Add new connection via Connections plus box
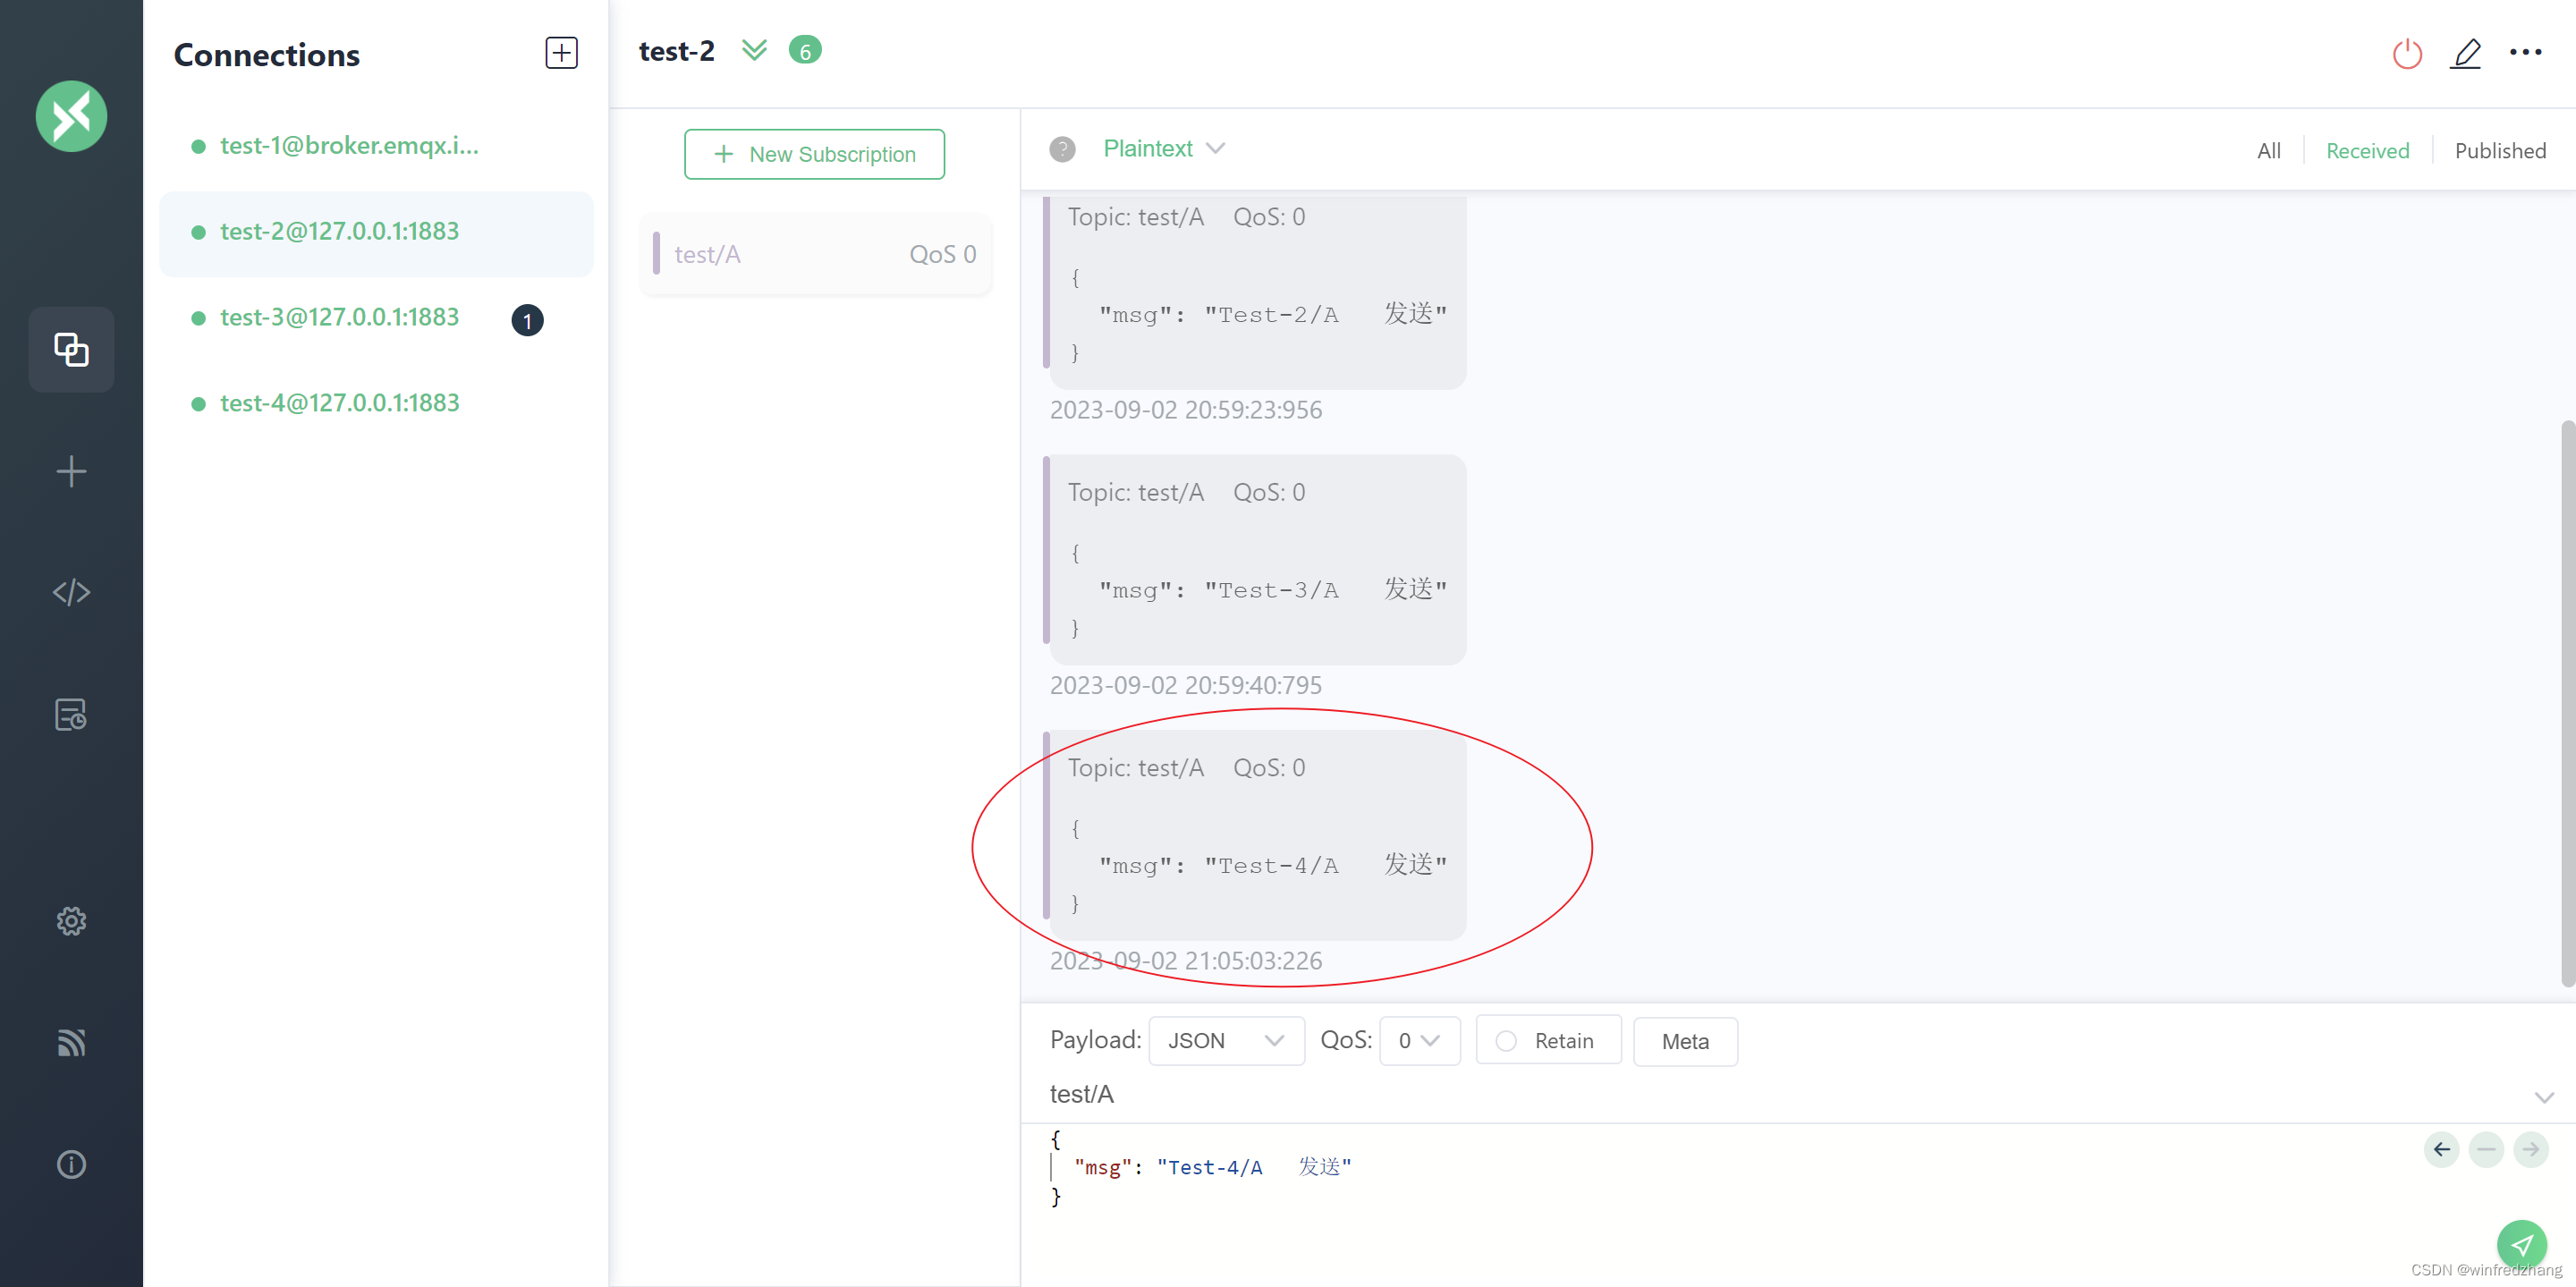 pos(561,53)
